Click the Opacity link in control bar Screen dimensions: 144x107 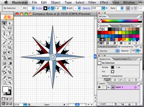pyautogui.click(x=86, y=8)
